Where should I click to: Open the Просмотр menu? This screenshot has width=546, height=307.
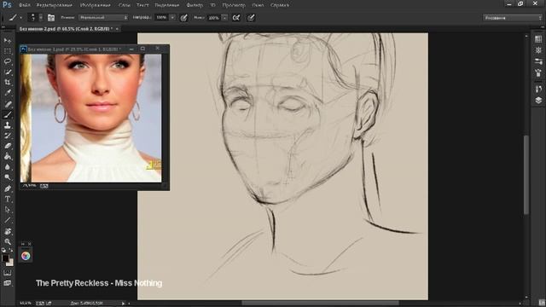[234, 5]
